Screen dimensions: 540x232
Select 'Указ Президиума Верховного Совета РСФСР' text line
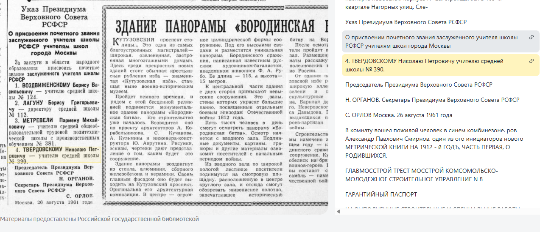point(406,22)
